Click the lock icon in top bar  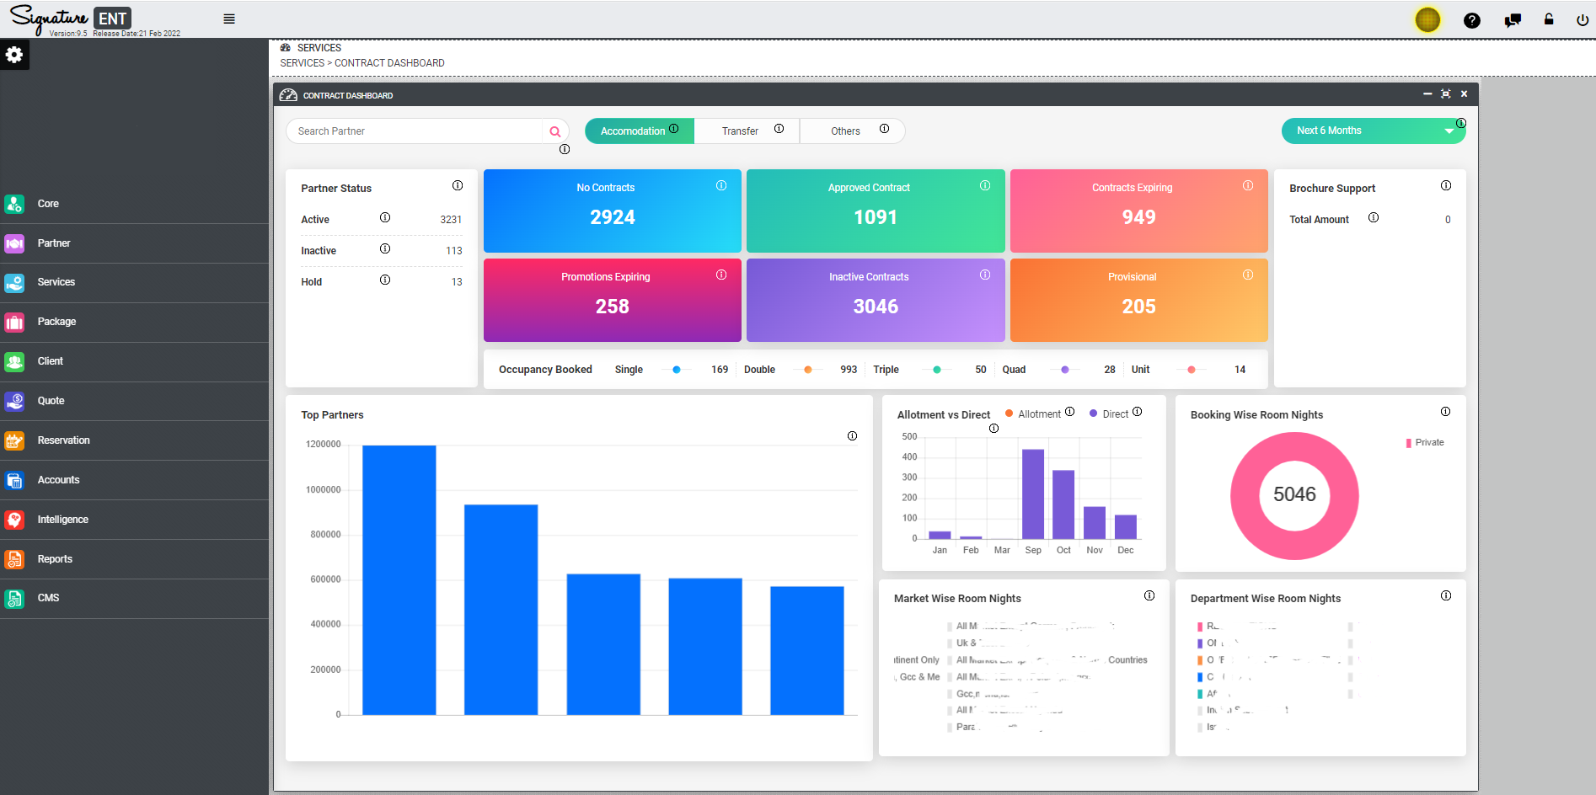coord(1549,19)
